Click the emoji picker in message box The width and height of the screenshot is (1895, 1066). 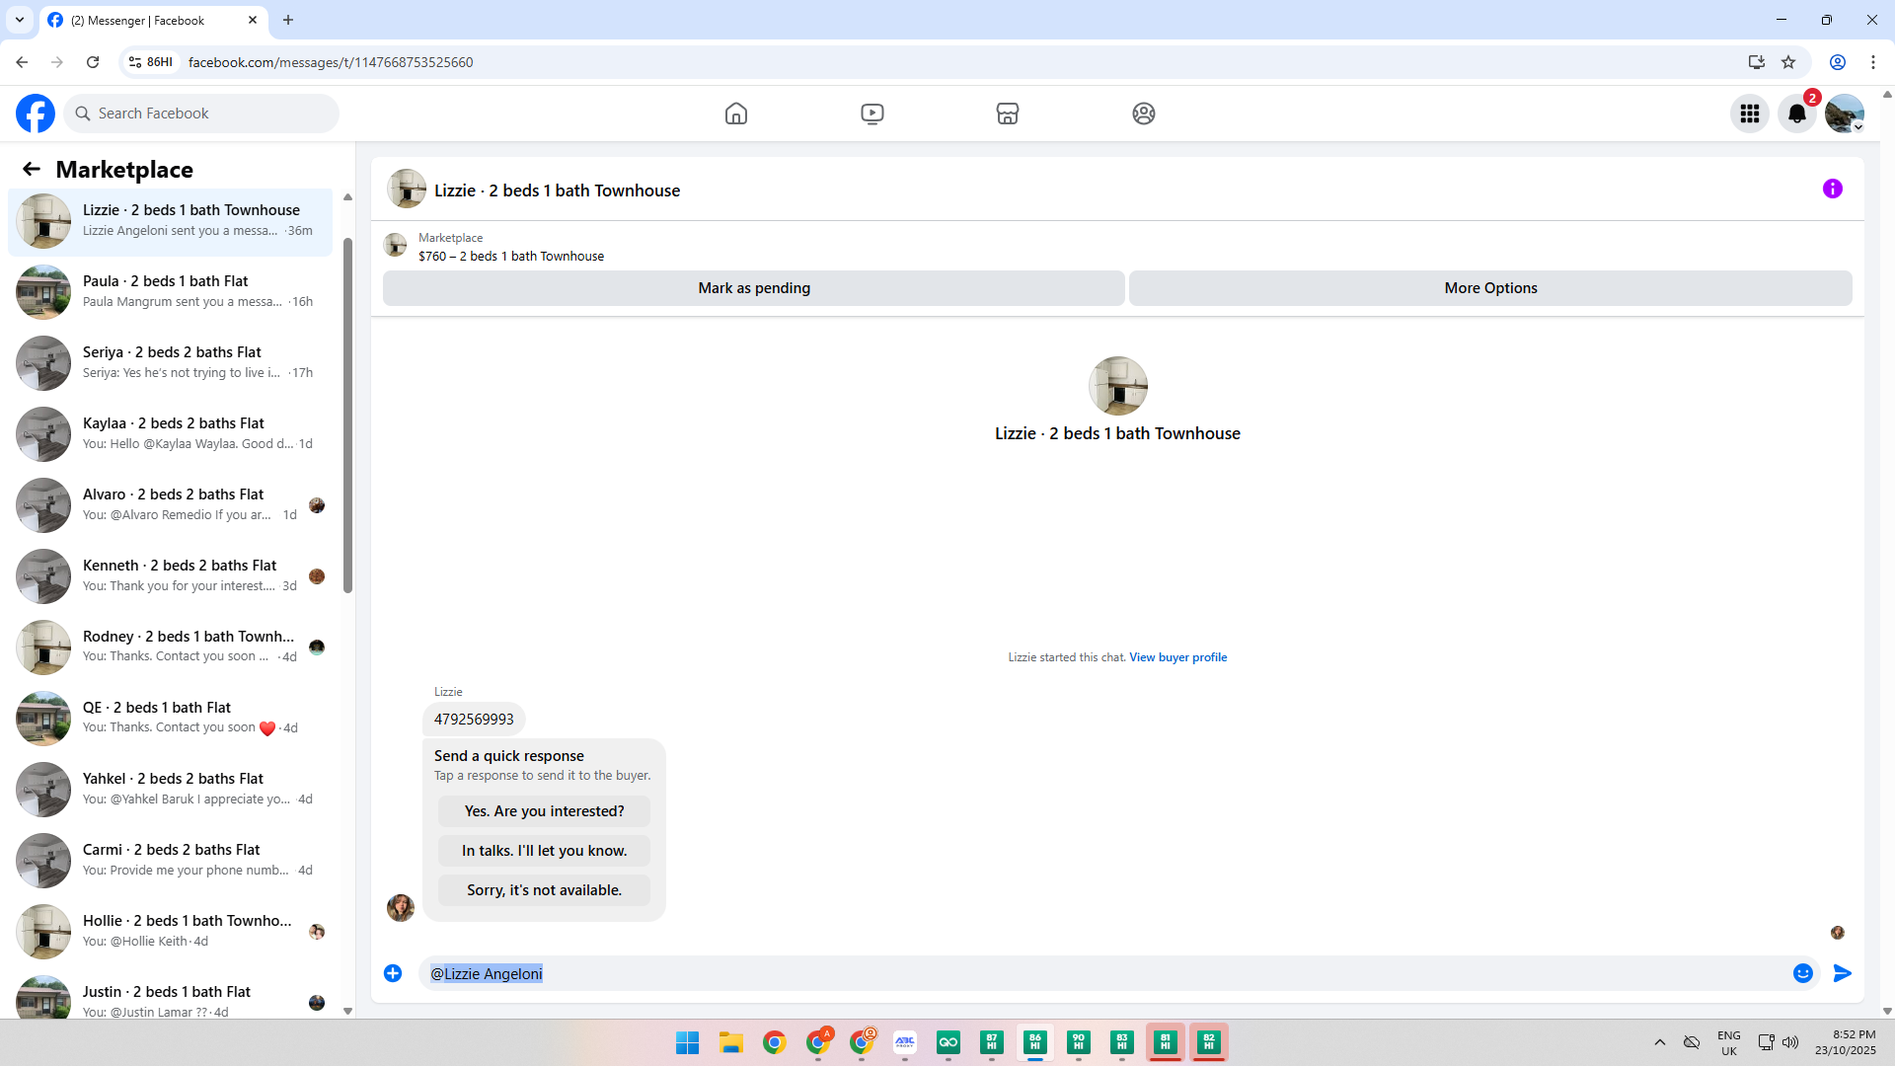[1802, 973]
